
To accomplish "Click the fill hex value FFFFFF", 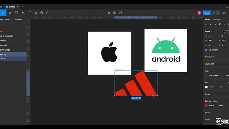I will pos(211,87).
